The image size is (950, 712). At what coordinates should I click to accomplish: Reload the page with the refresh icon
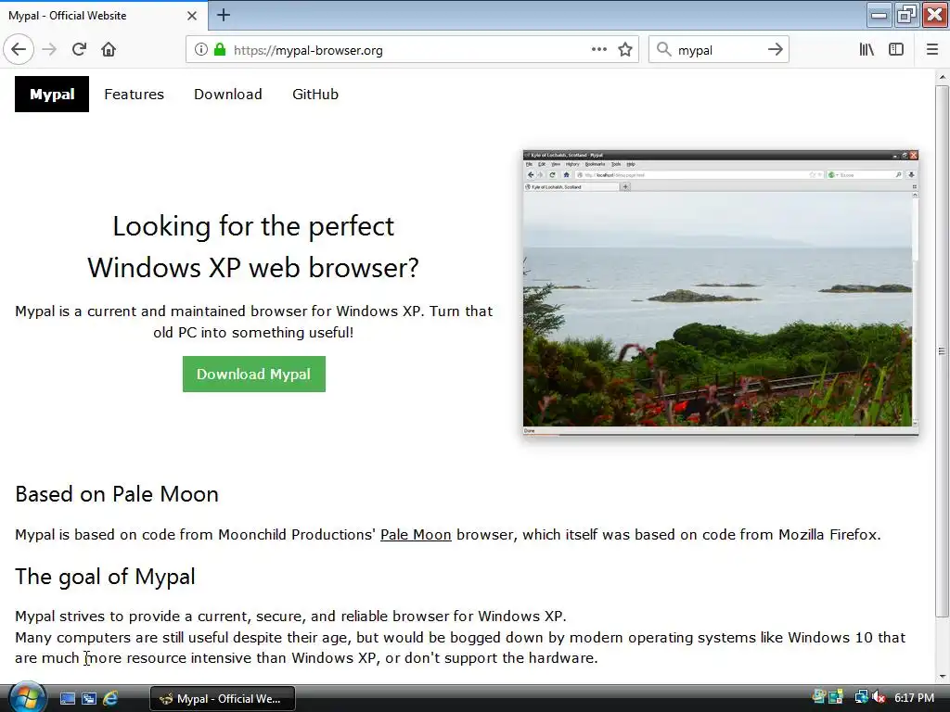[x=79, y=50]
